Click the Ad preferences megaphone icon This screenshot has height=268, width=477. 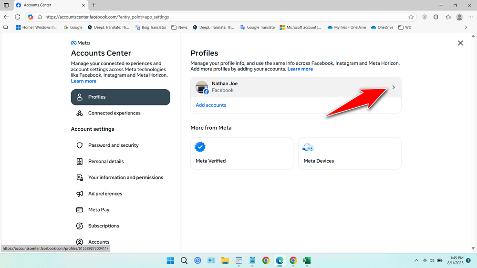[x=79, y=194]
